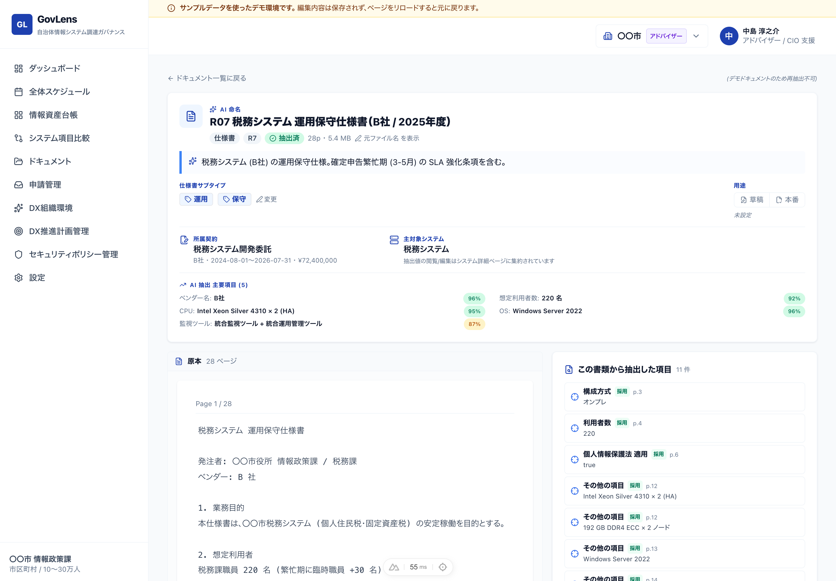Screen dimensions: 836x581
Task: Click the 運用 subtype tag
Action: pos(196,199)
